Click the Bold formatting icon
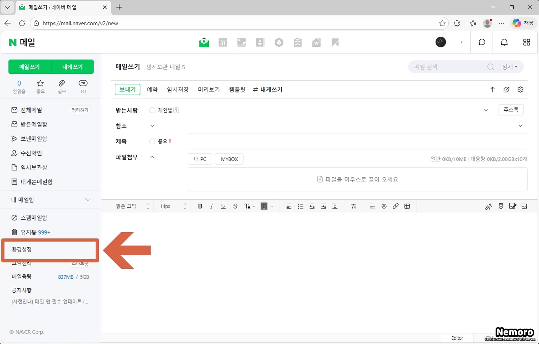 (x=200, y=206)
